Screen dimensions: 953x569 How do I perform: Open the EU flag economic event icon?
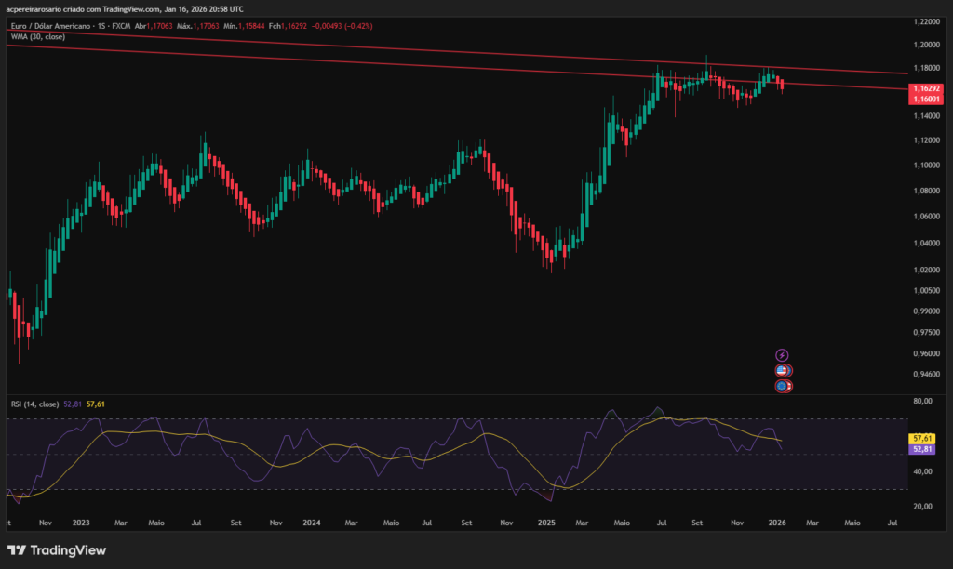coord(780,385)
